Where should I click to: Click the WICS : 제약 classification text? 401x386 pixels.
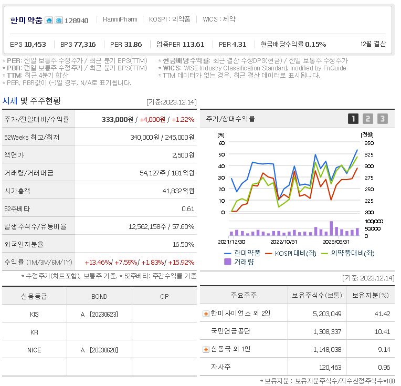coord(219,19)
